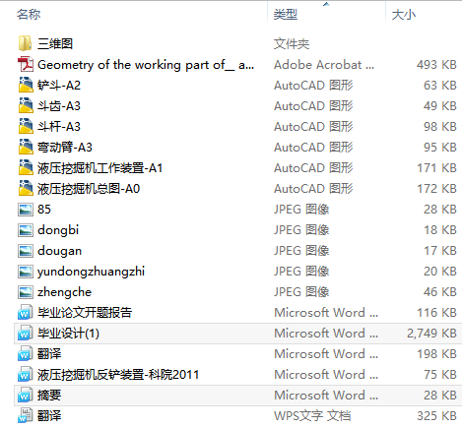Select the Word icon beside 摘要
Image resolution: width=462 pixels, height=428 pixels.
click(26, 396)
